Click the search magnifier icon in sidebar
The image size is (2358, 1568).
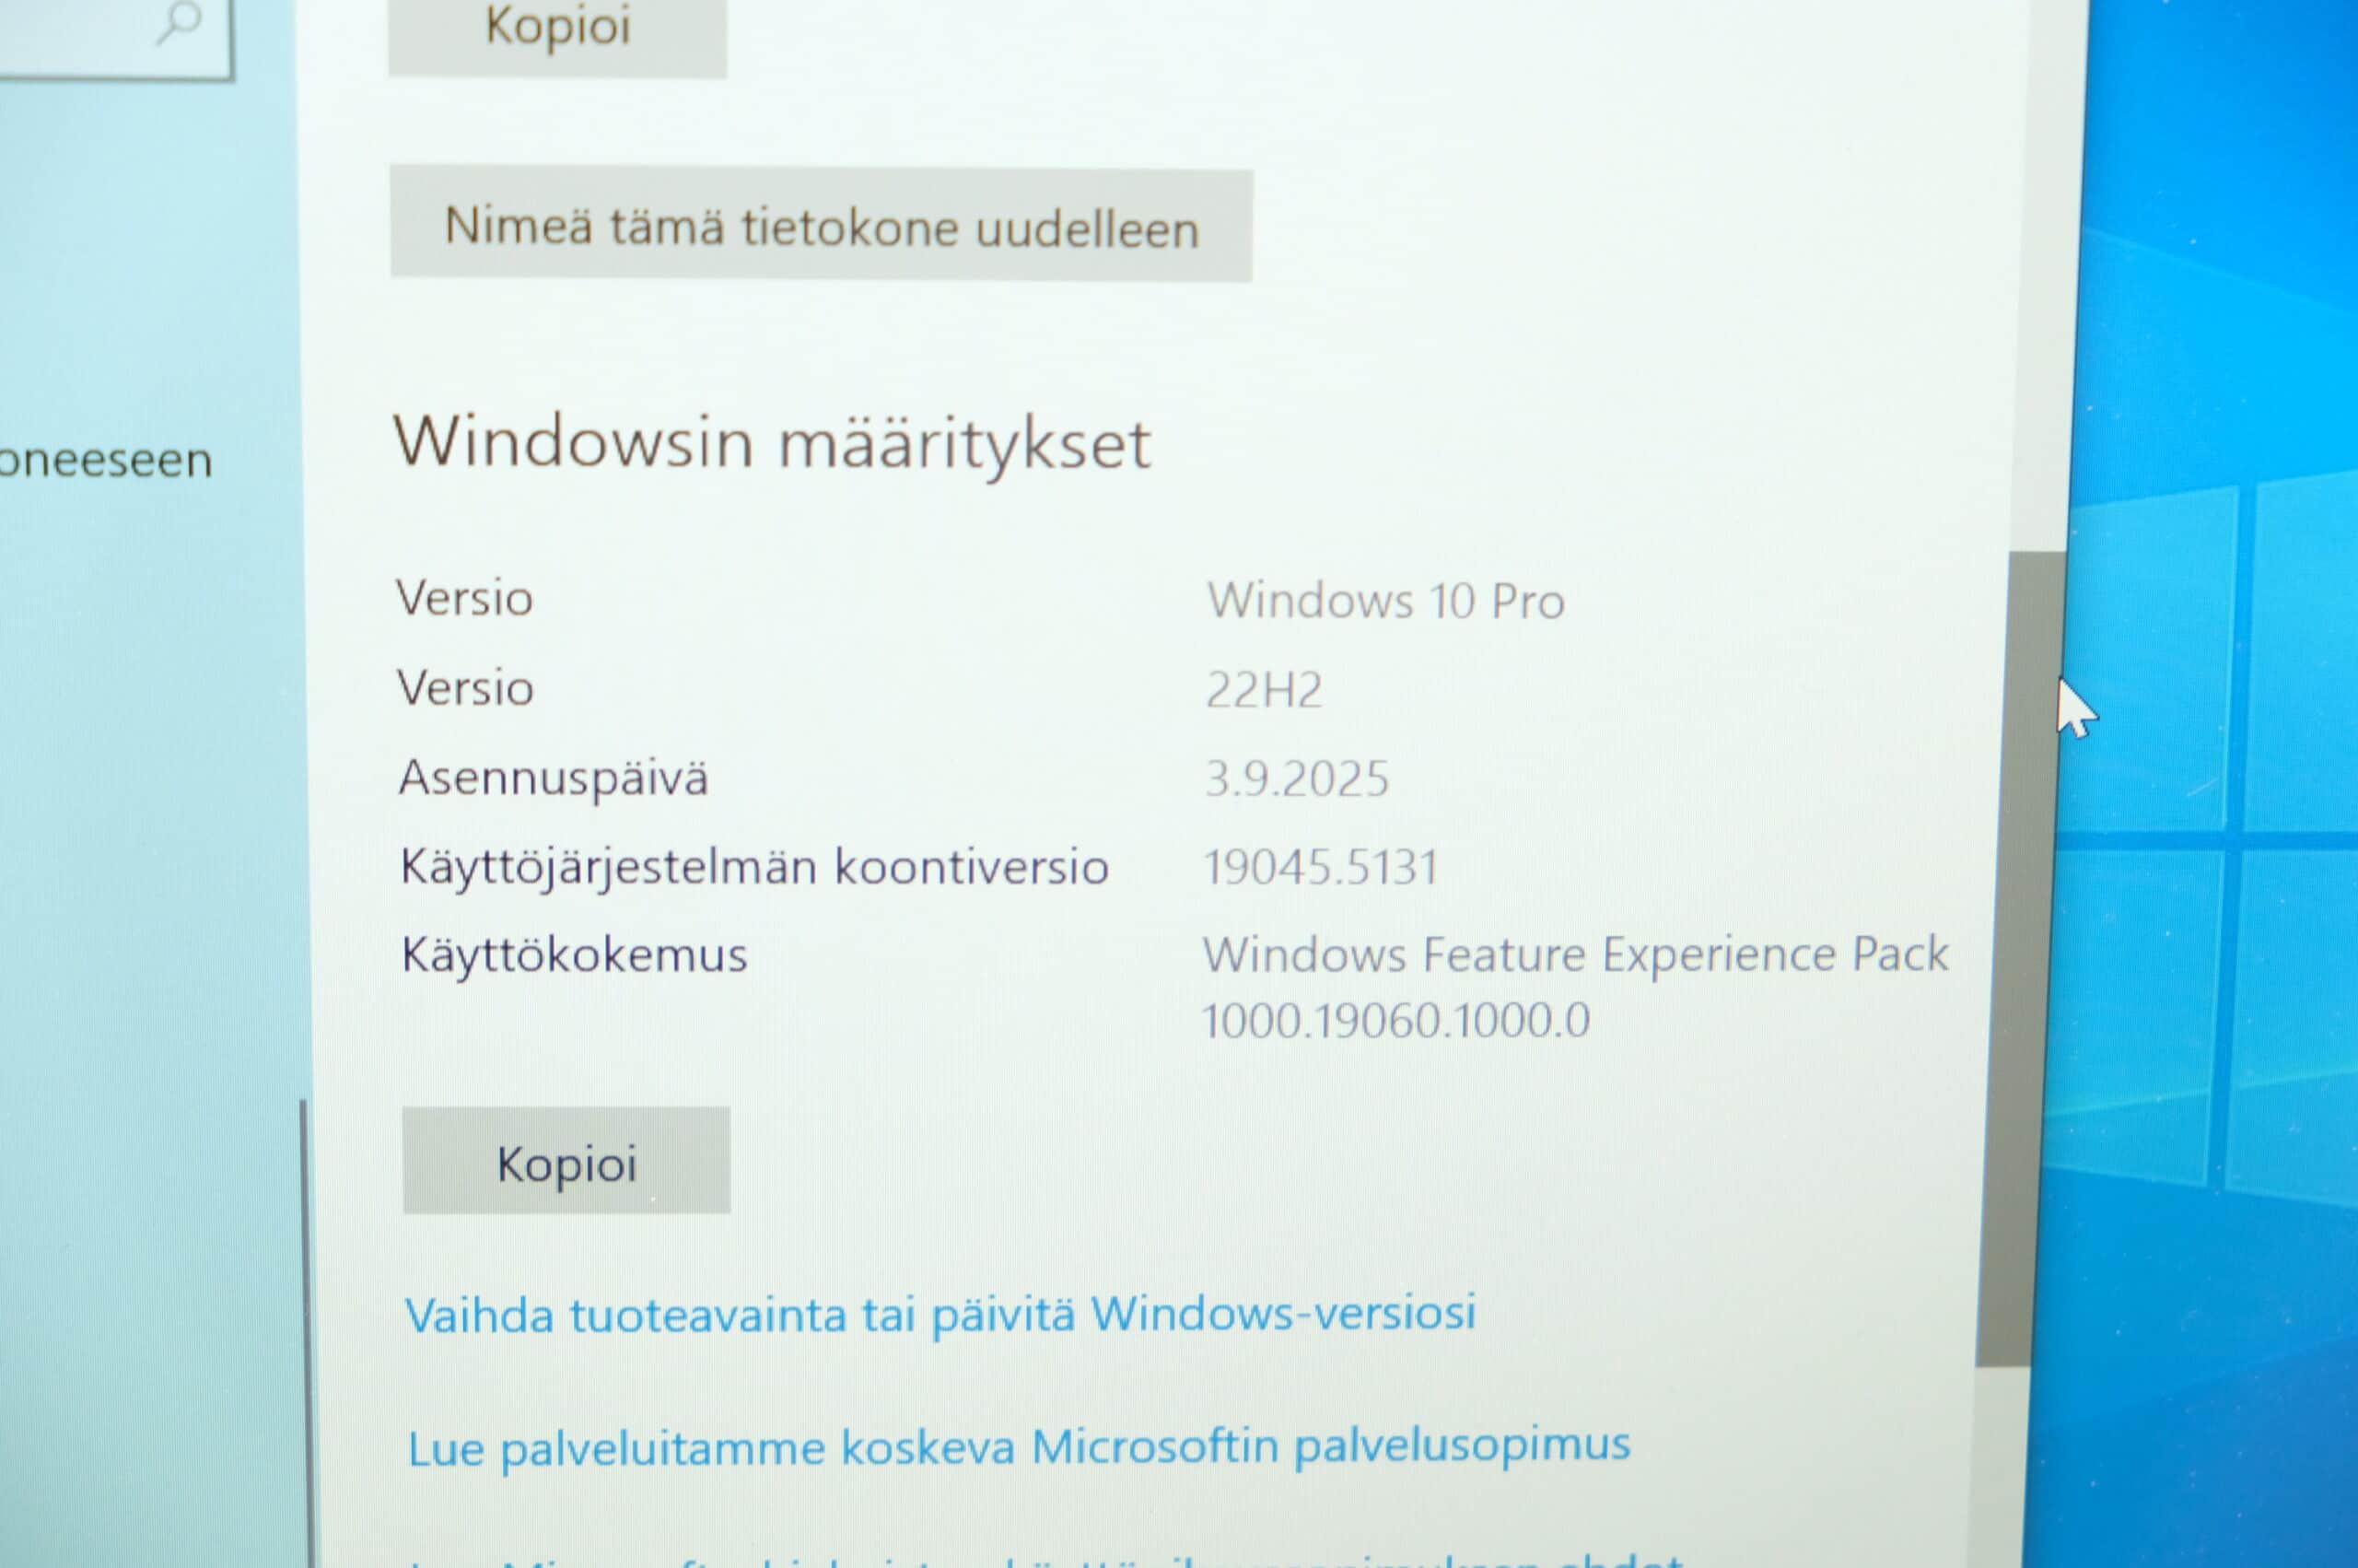click(x=179, y=22)
